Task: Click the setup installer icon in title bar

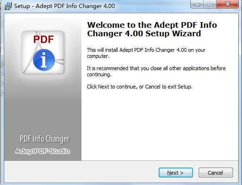Action: [8, 6]
